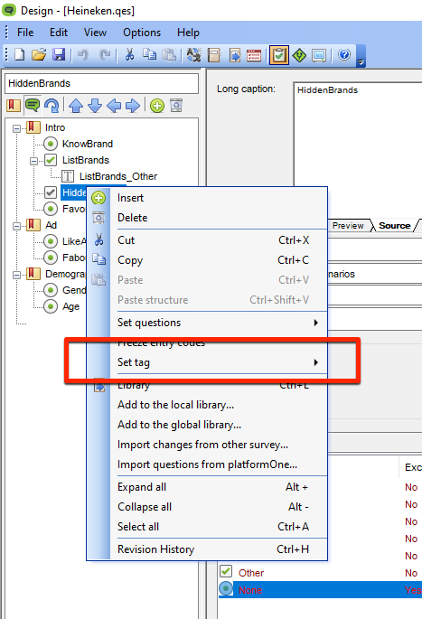Move question up with blue up arrow
Viewport: 422px width, 619px height.
(x=76, y=106)
